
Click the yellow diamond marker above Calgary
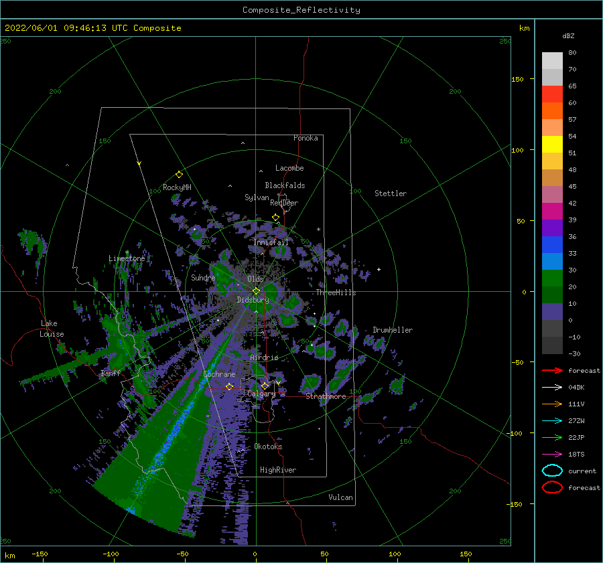tap(265, 386)
